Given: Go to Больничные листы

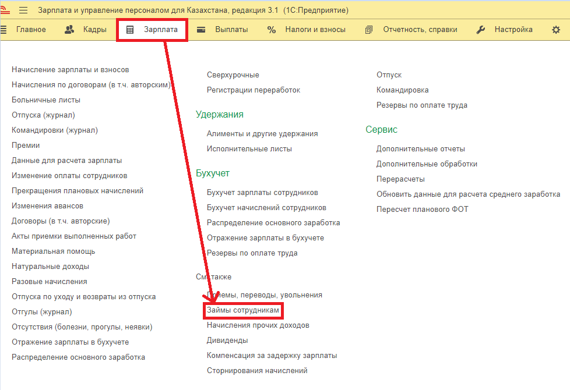Looking at the screenshot, I should click(46, 100).
